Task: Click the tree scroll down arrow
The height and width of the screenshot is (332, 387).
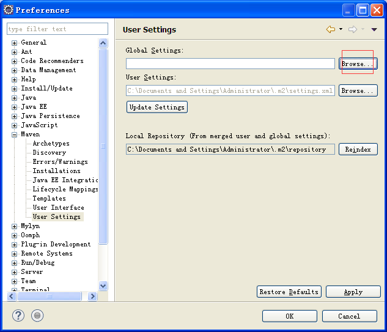Action: point(103,286)
